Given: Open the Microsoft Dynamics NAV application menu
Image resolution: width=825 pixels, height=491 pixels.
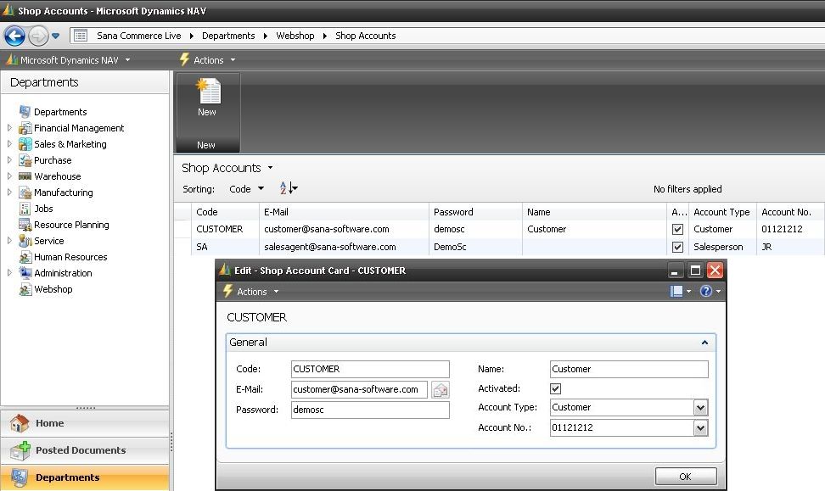Looking at the screenshot, I should coord(69,60).
